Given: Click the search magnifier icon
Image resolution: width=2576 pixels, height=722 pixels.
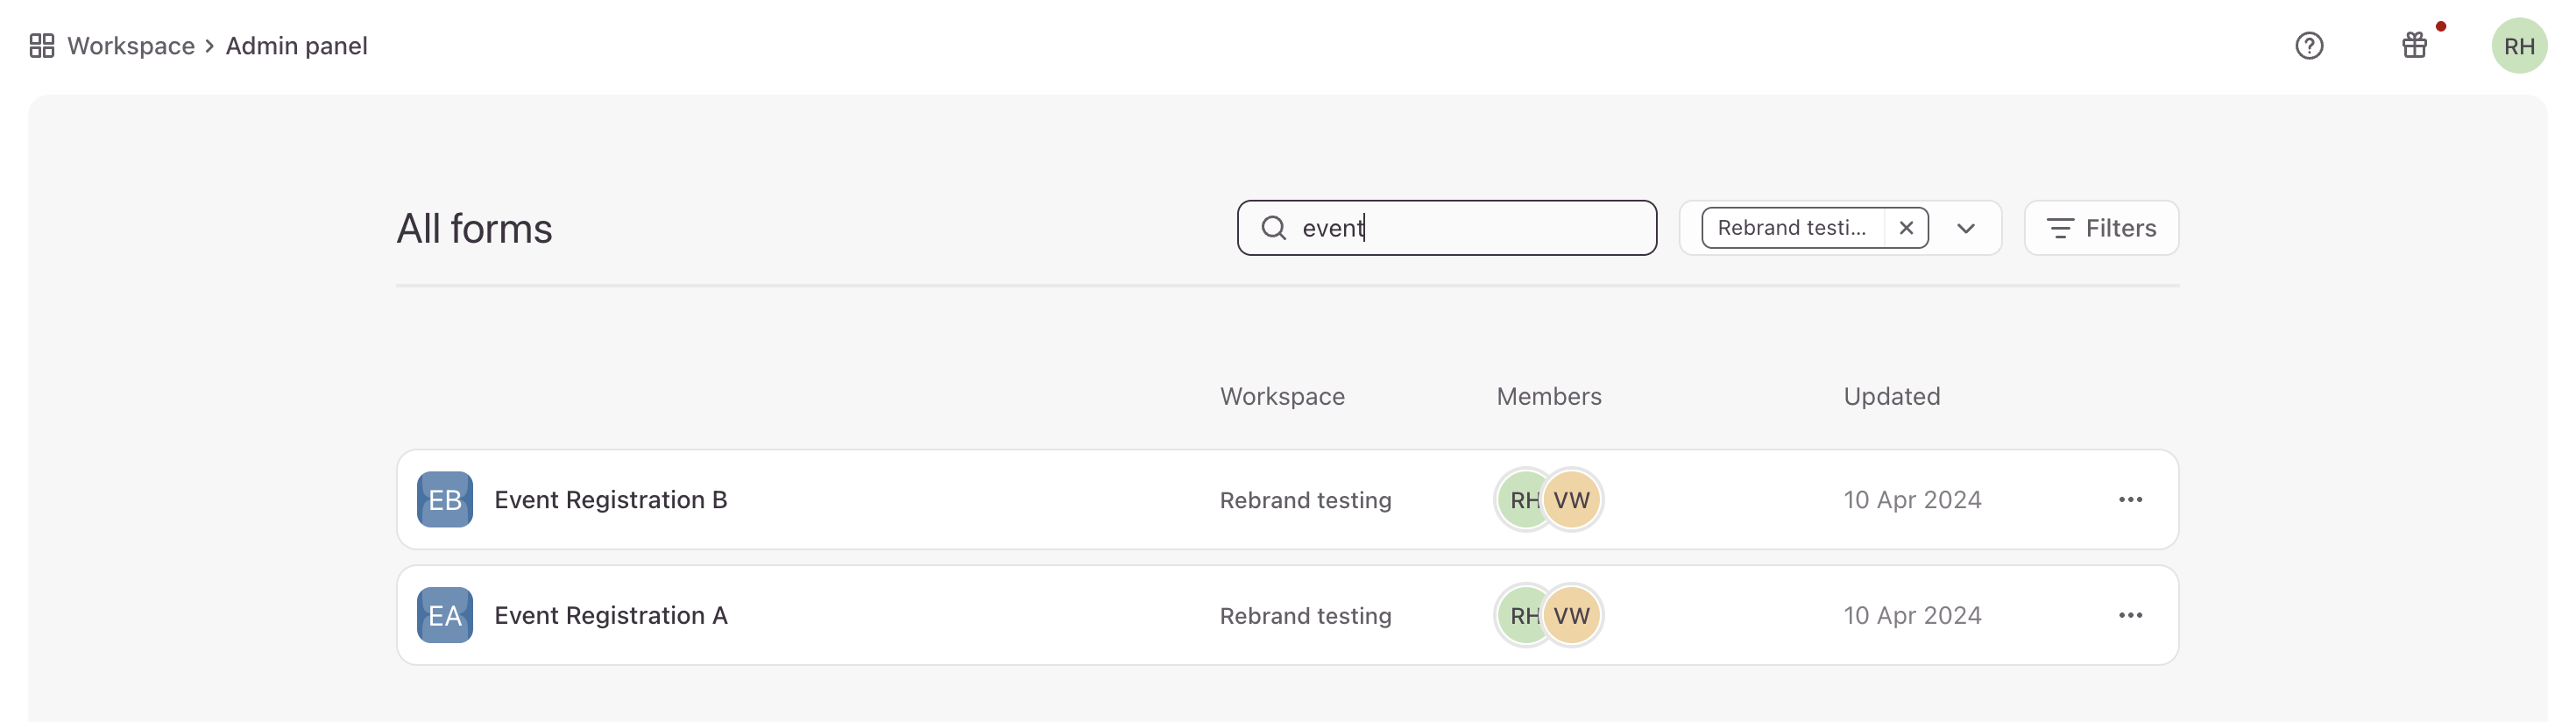Looking at the screenshot, I should (x=1273, y=228).
